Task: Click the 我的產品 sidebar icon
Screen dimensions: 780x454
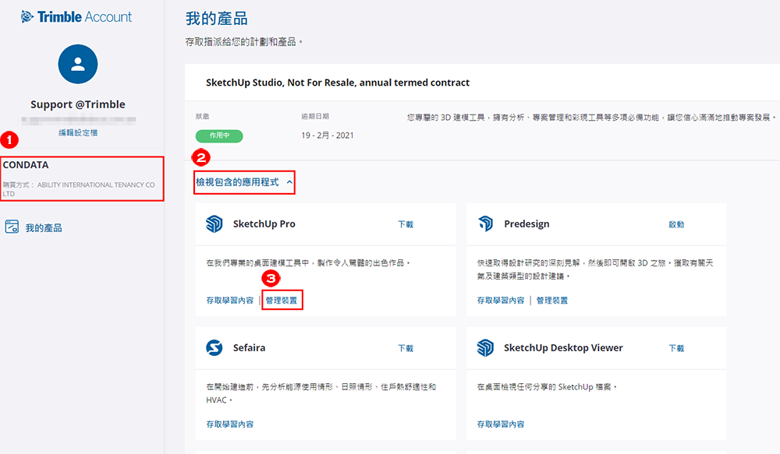Action: pyautogui.click(x=12, y=227)
